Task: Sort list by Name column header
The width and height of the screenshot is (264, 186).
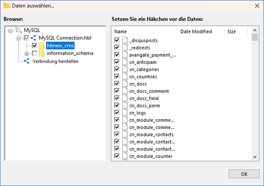Action: coord(145,31)
